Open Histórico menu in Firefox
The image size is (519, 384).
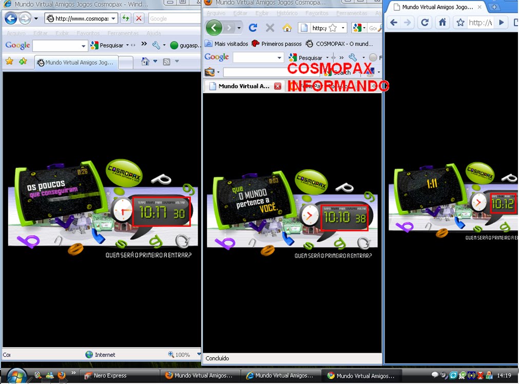coord(287,13)
